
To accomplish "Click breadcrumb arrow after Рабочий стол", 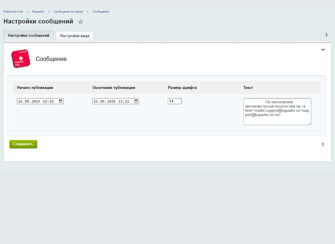I will 27,12.
